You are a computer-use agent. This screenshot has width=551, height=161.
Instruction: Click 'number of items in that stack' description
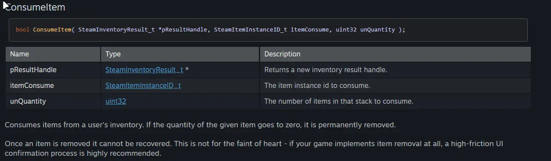click(x=339, y=101)
